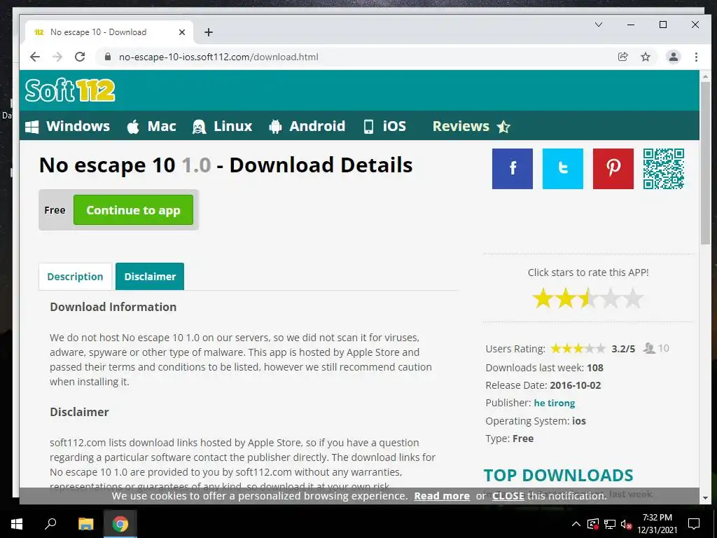Open Android category in navigation

pyautogui.click(x=307, y=126)
